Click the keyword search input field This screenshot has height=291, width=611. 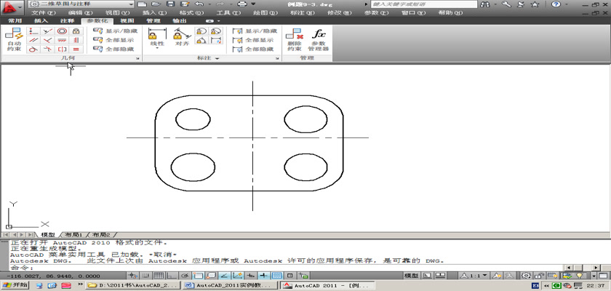[x=424, y=4]
